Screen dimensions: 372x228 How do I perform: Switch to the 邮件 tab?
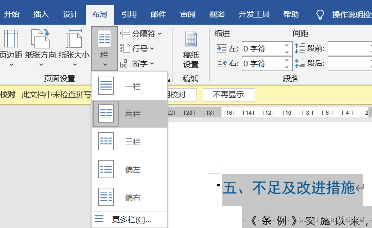pos(158,14)
